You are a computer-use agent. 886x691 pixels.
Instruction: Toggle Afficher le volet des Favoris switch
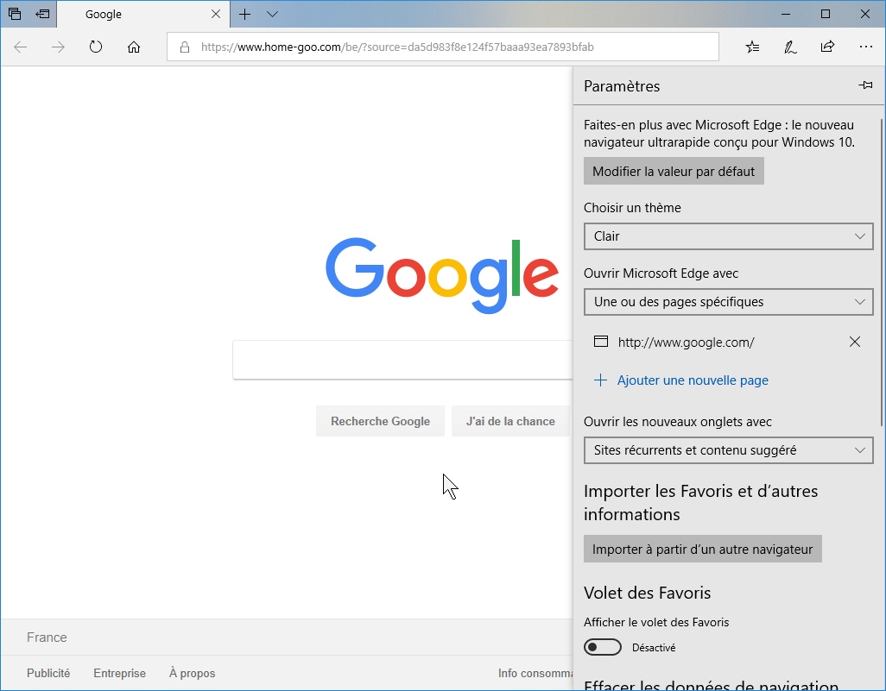603,647
